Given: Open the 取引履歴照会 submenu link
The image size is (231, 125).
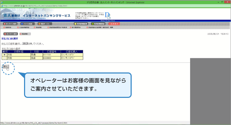Looking at the screenshot, I should point(75,27).
